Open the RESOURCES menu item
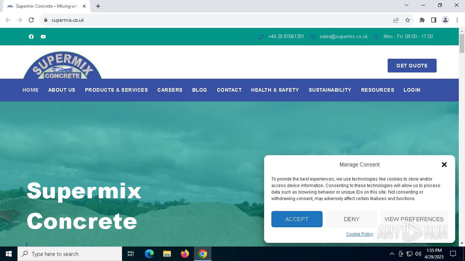465x261 pixels. coord(377,90)
